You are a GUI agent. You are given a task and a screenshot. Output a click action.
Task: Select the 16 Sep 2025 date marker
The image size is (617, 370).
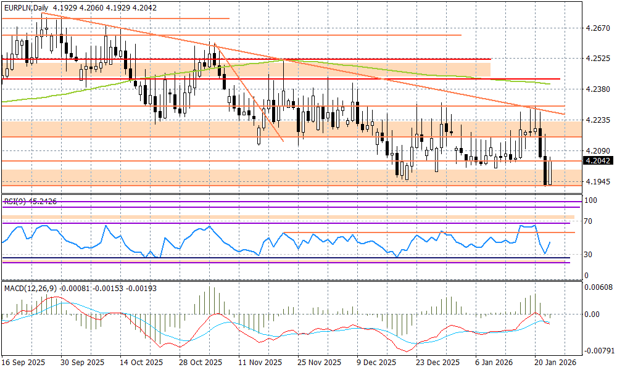[25, 363]
